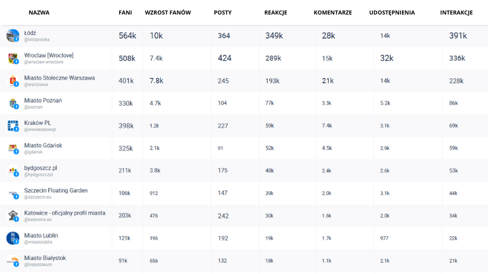Click the Miasto Lublin profile icon

pyautogui.click(x=13, y=238)
